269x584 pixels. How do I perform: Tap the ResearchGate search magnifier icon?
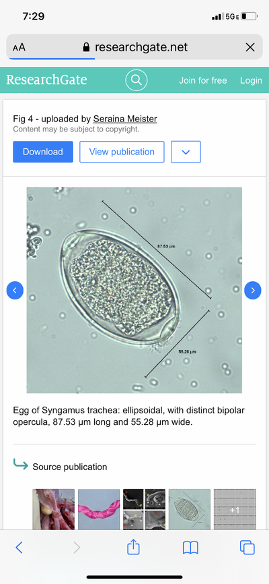[x=137, y=80]
